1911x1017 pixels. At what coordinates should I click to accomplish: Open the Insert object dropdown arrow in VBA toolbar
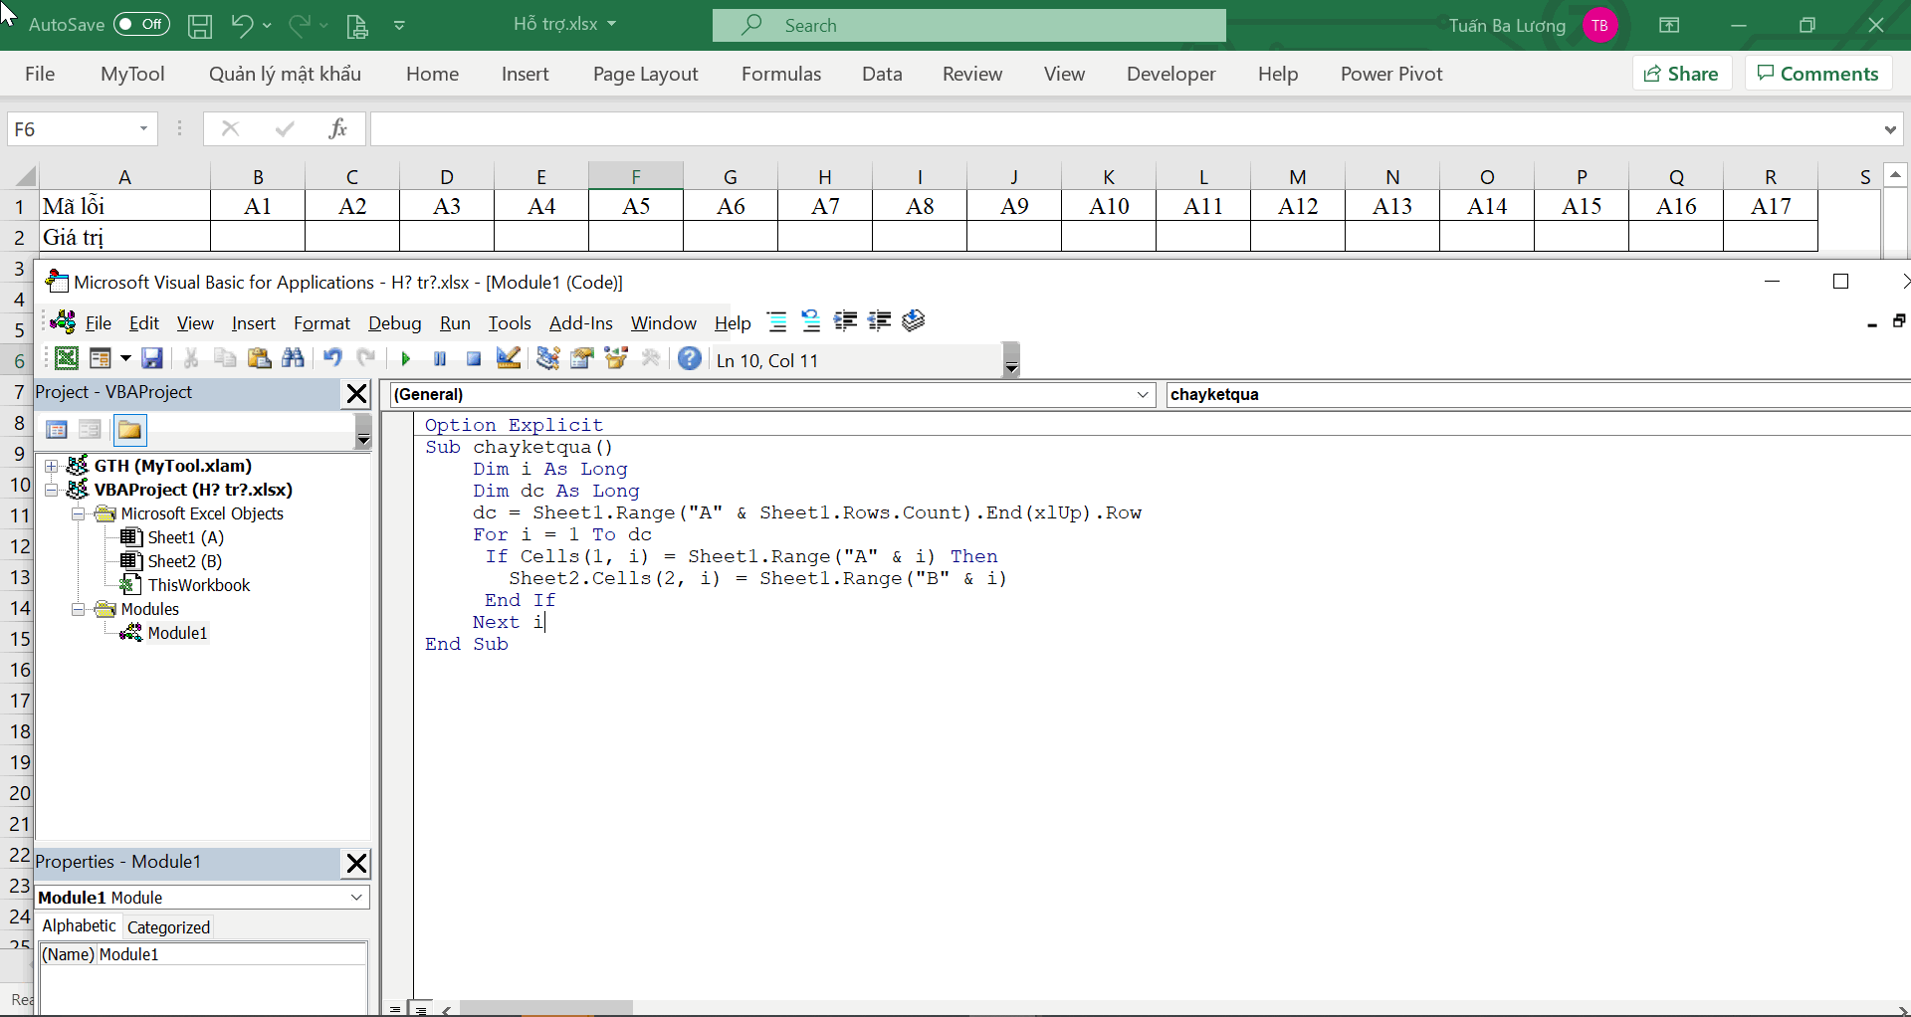tap(125, 358)
